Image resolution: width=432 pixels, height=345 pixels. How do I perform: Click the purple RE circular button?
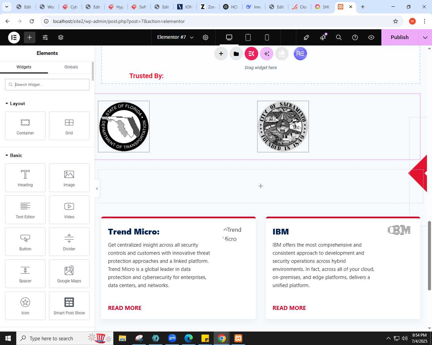300,54
